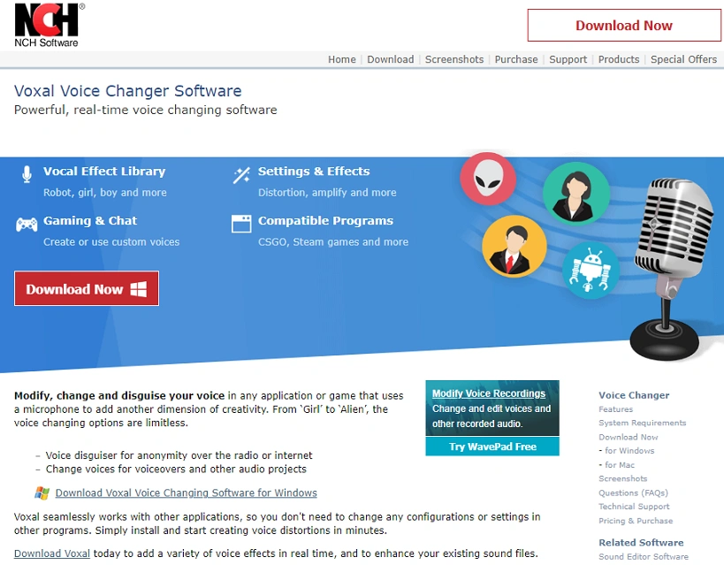Click the Sound Editor Software link
724x565 pixels.
(644, 557)
